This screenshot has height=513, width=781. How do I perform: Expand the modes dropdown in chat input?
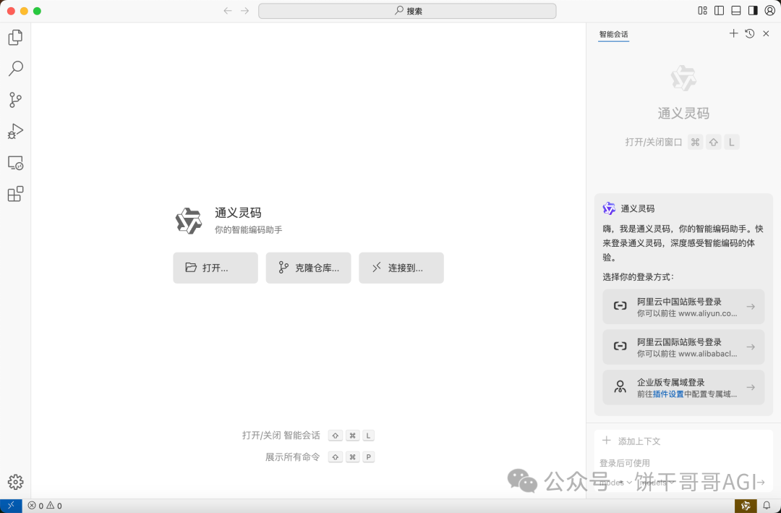pyautogui.click(x=616, y=483)
